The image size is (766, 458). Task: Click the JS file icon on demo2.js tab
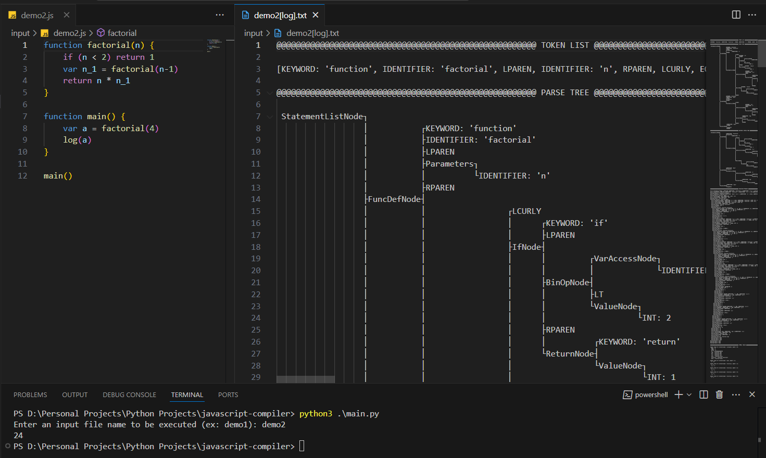point(12,16)
